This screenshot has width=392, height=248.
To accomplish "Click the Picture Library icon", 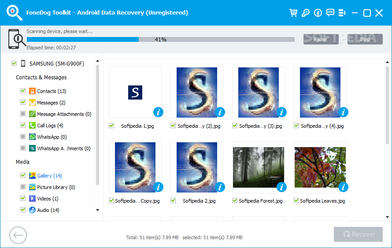I will [x=32, y=187].
